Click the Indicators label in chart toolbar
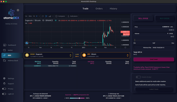 point(74,16)
